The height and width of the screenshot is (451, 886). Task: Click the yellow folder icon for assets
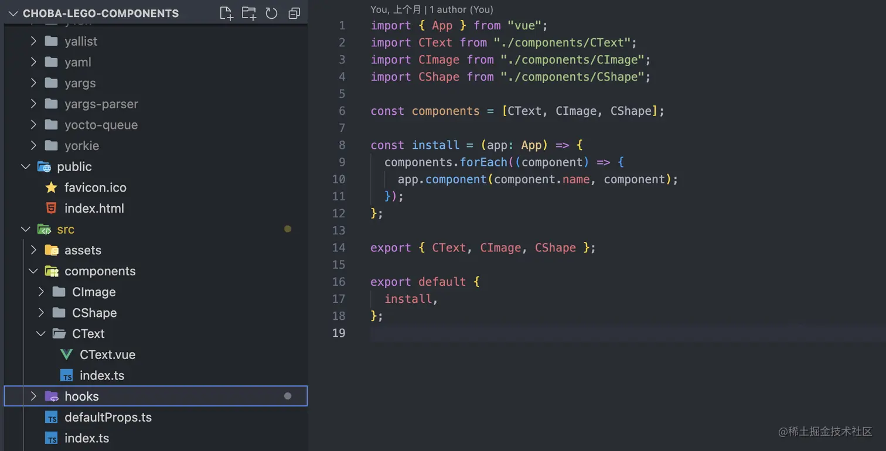[x=52, y=250]
